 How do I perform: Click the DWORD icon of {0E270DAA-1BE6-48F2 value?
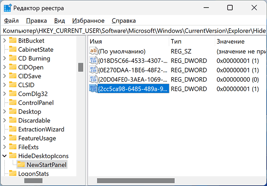tap(93, 70)
